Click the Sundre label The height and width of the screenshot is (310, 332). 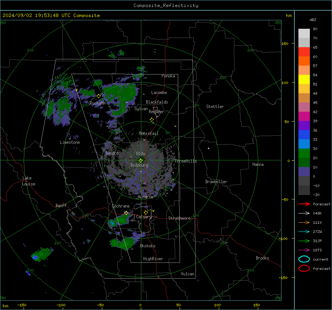coord(112,153)
